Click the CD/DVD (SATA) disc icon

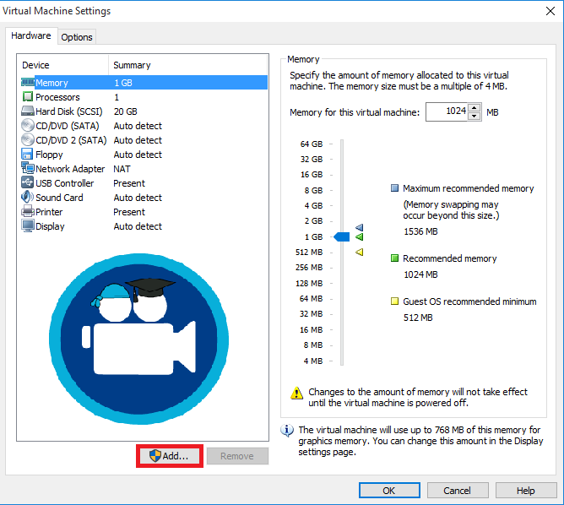27,126
